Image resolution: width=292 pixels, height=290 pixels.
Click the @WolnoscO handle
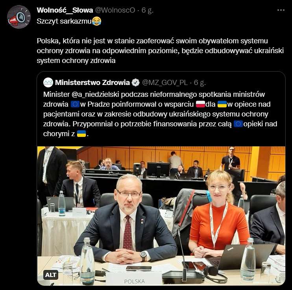click(115, 10)
